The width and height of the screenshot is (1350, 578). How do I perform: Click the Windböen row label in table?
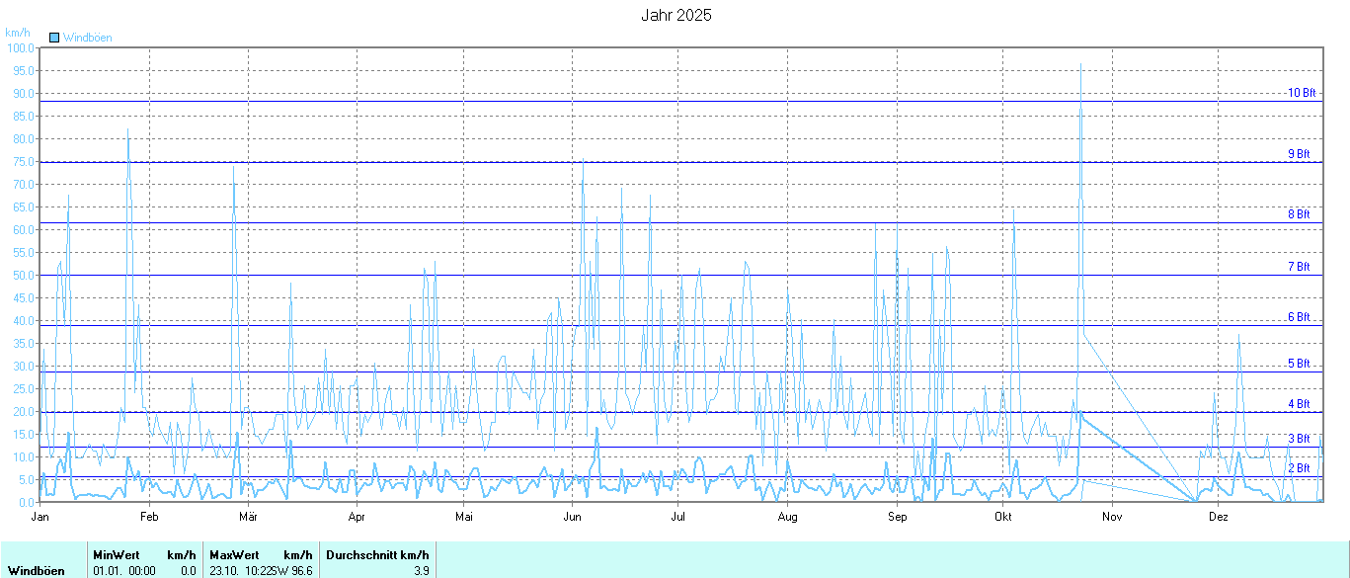[x=36, y=570]
